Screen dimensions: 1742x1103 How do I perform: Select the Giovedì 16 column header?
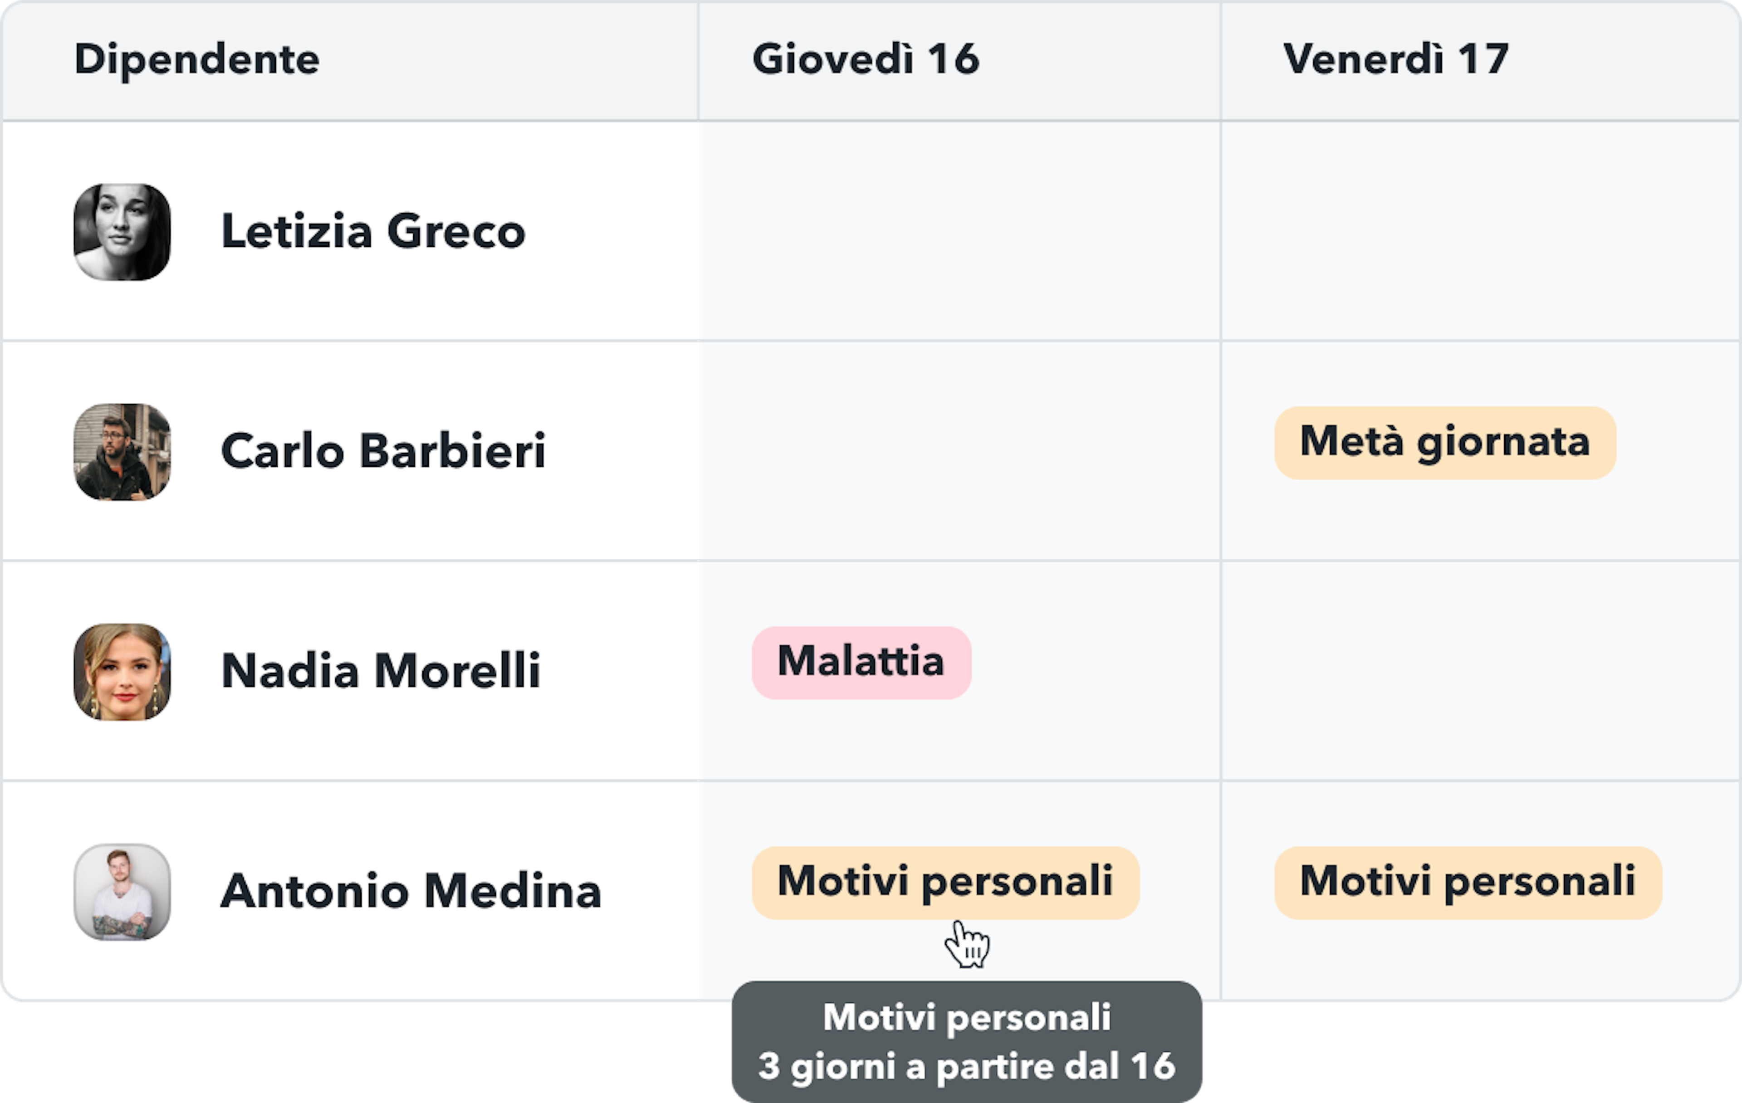click(x=865, y=59)
